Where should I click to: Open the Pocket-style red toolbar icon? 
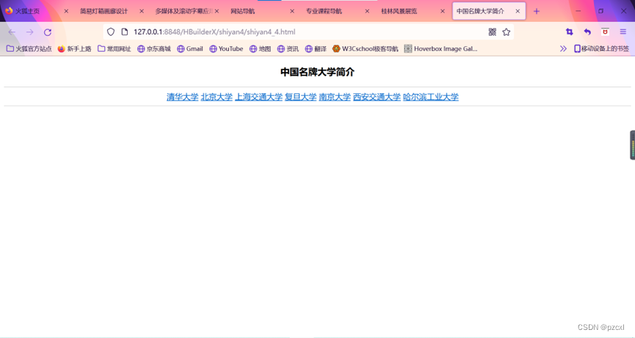pos(605,32)
